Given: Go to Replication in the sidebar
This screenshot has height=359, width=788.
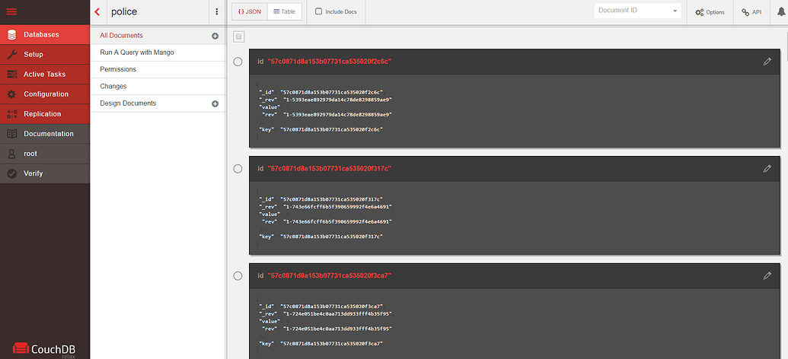Looking at the screenshot, I should [x=42, y=114].
